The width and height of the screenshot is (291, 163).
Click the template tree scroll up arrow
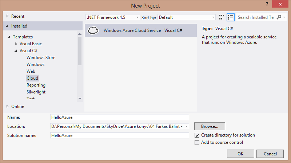(x=80, y=34)
